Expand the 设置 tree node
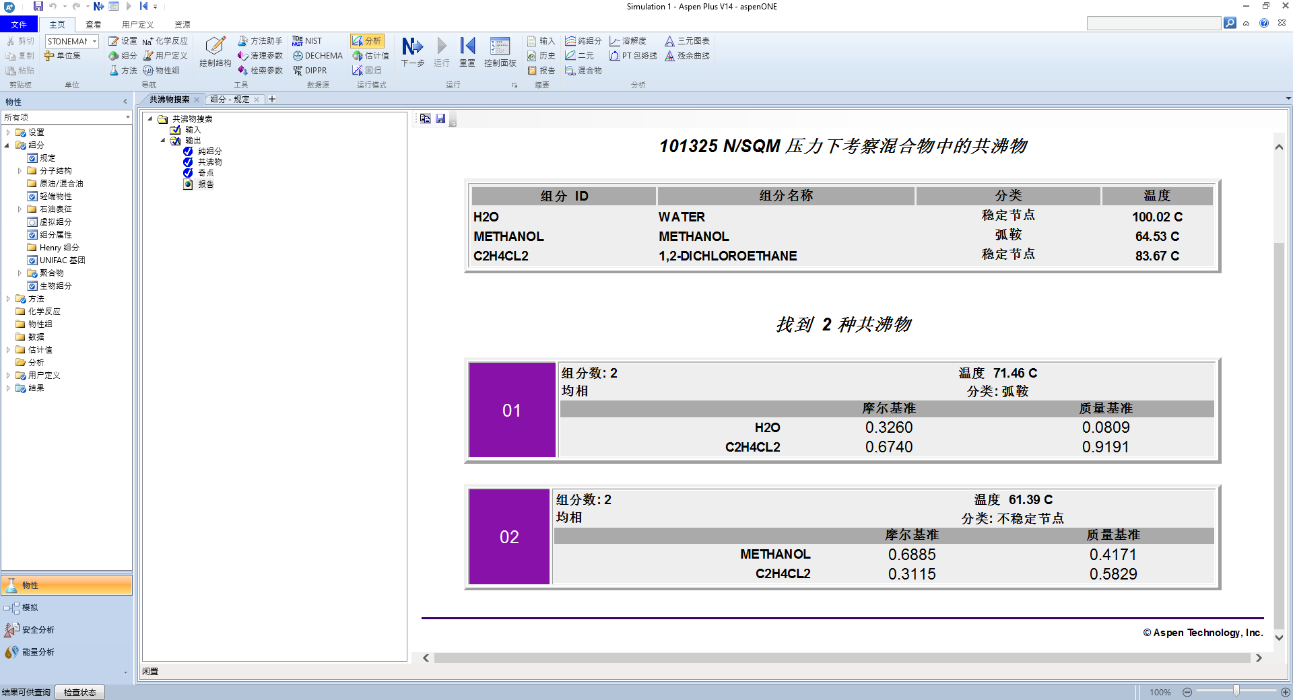Viewport: 1293px width, 700px height. (8, 133)
